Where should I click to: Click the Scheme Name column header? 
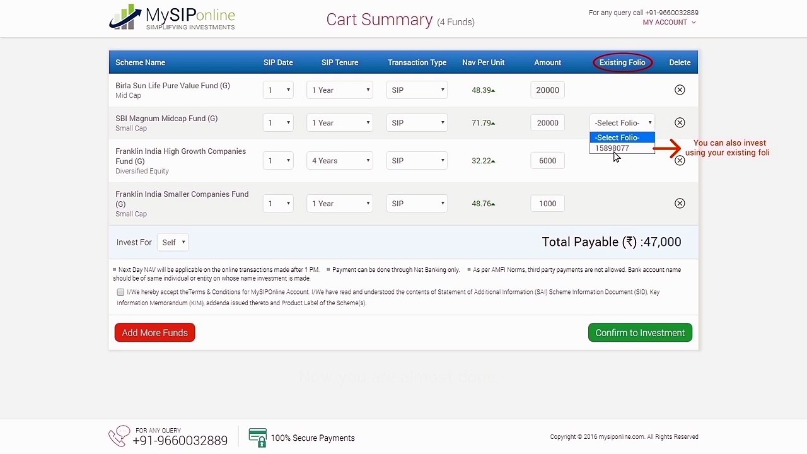tap(140, 62)
